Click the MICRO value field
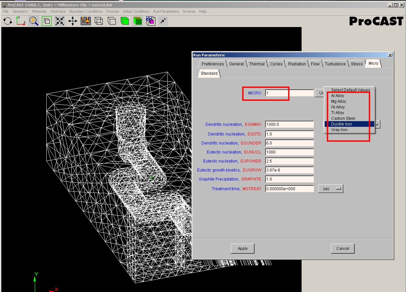 click(x=290, y=93)
